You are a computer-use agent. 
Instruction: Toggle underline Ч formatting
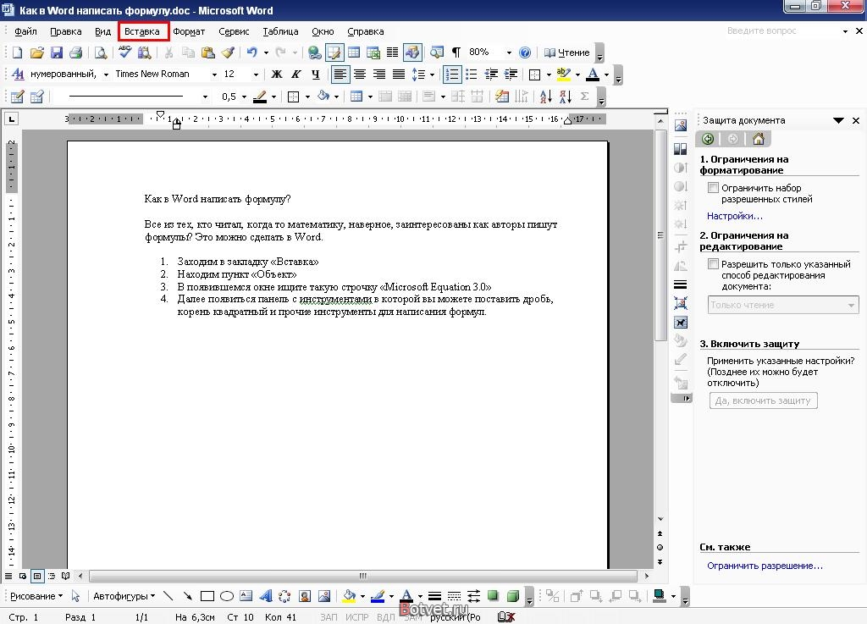tap(315, 74)
